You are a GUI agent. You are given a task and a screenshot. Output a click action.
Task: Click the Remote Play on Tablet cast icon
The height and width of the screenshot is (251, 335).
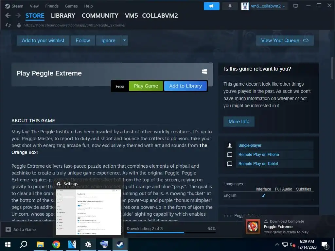pos(230,164)
